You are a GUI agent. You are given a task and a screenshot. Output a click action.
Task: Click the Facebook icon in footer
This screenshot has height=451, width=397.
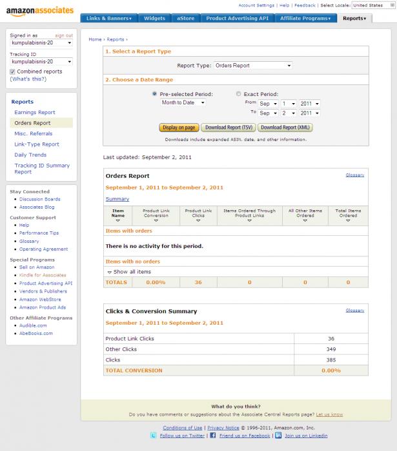212,436
